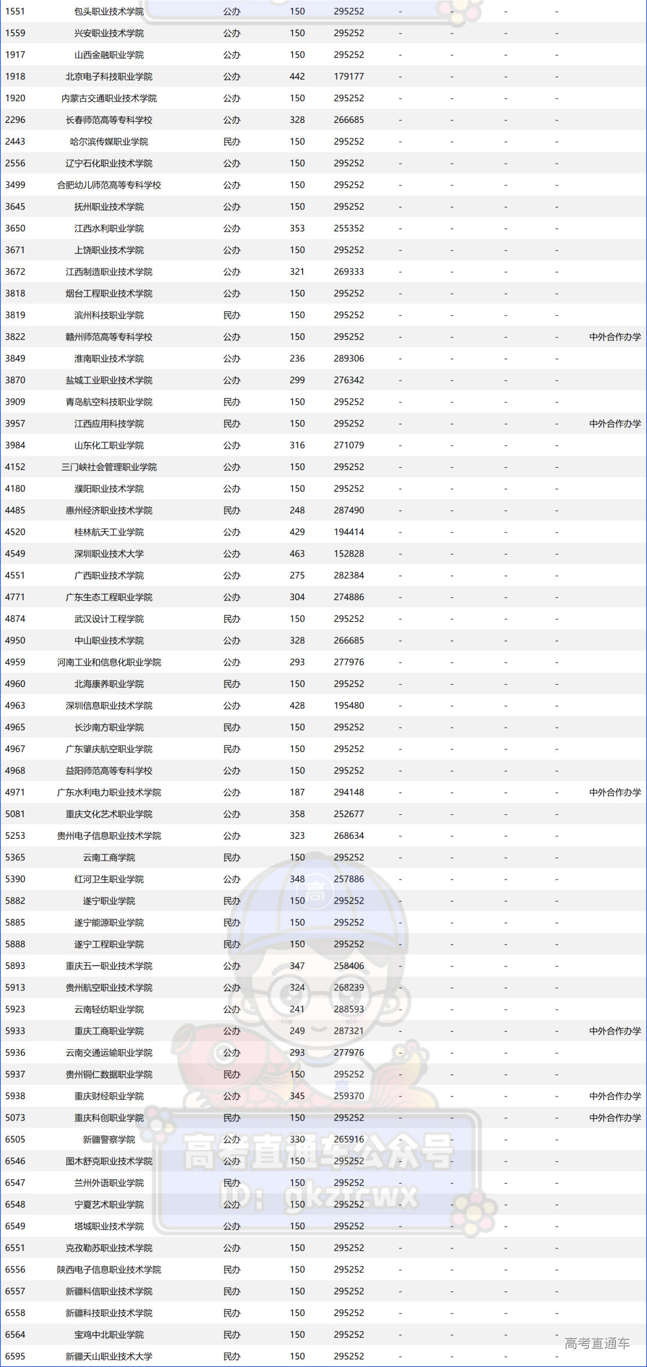Click the cartoon mascot watermark image
The height and width of the screenshot is (1367, 647).
[318, 983]
